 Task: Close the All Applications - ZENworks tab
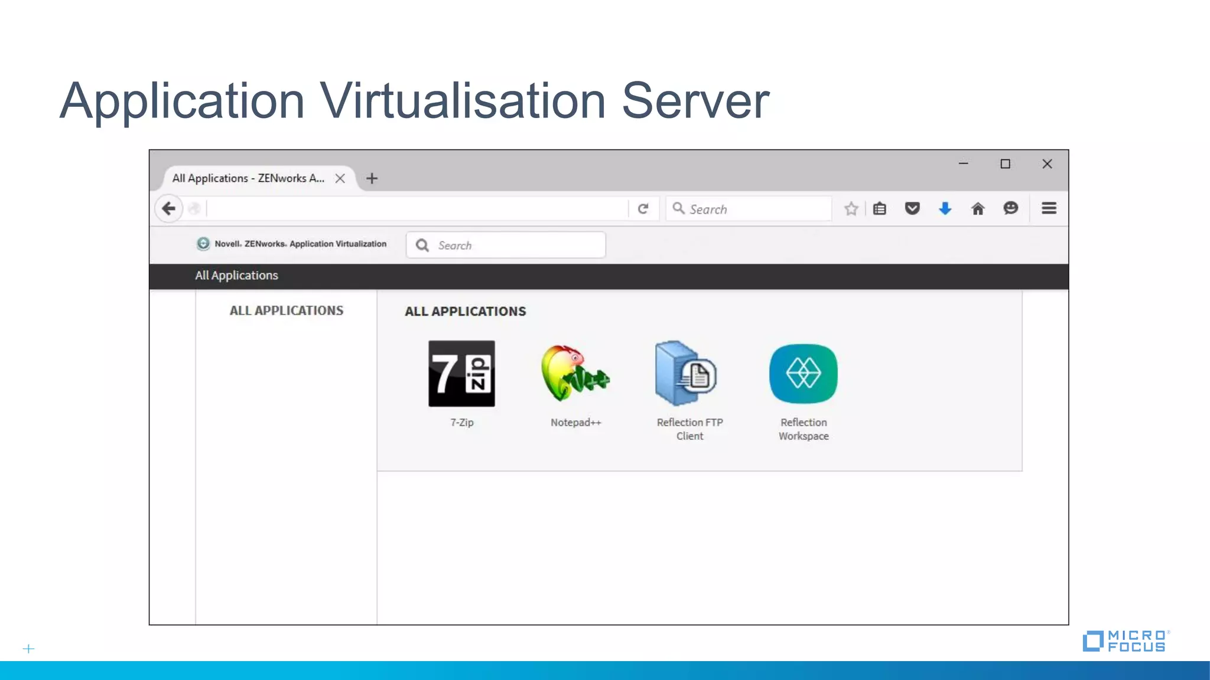click(x=340, y=178)
